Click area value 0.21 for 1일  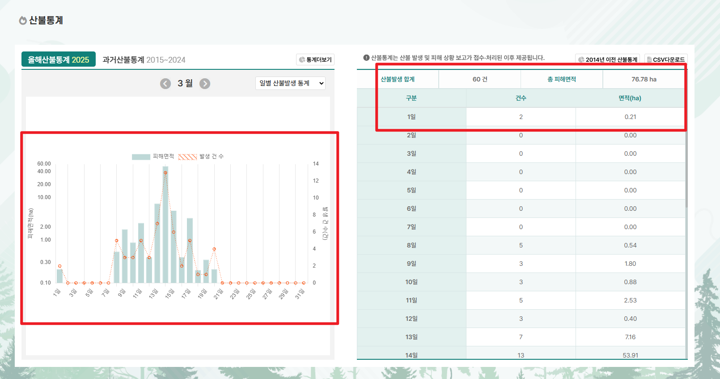tap(630, 117)
